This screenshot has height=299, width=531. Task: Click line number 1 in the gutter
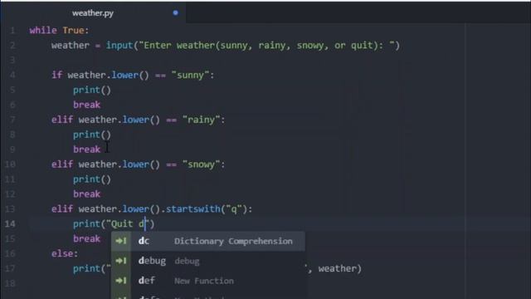point(12,31)
